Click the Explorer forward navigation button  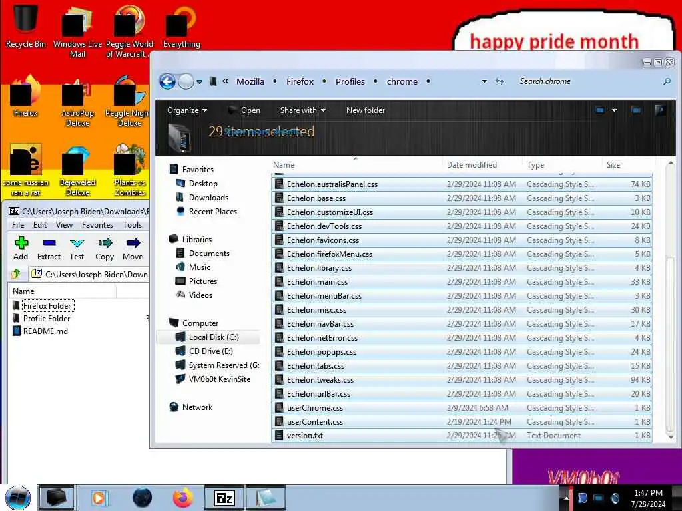click(186, 81)
